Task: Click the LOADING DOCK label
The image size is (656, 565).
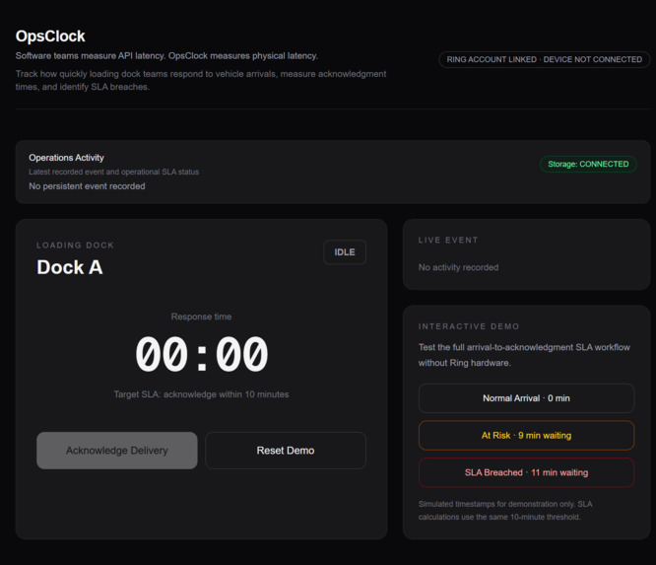Action: pos(75,245)
